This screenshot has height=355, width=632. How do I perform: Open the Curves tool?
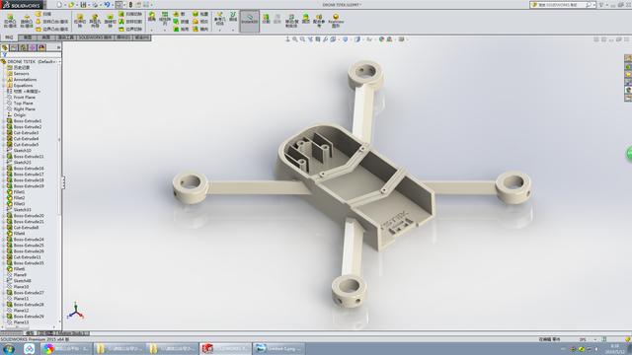pos(233,17)
